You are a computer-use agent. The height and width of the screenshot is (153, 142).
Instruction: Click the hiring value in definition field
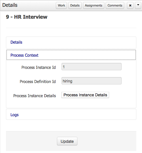pos(67,81)
